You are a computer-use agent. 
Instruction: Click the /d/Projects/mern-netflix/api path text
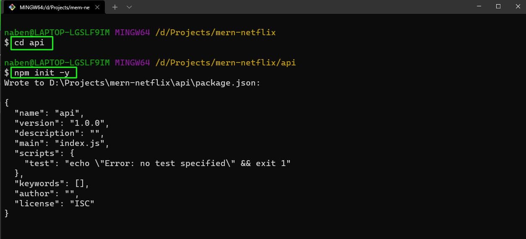coord(225,63)
